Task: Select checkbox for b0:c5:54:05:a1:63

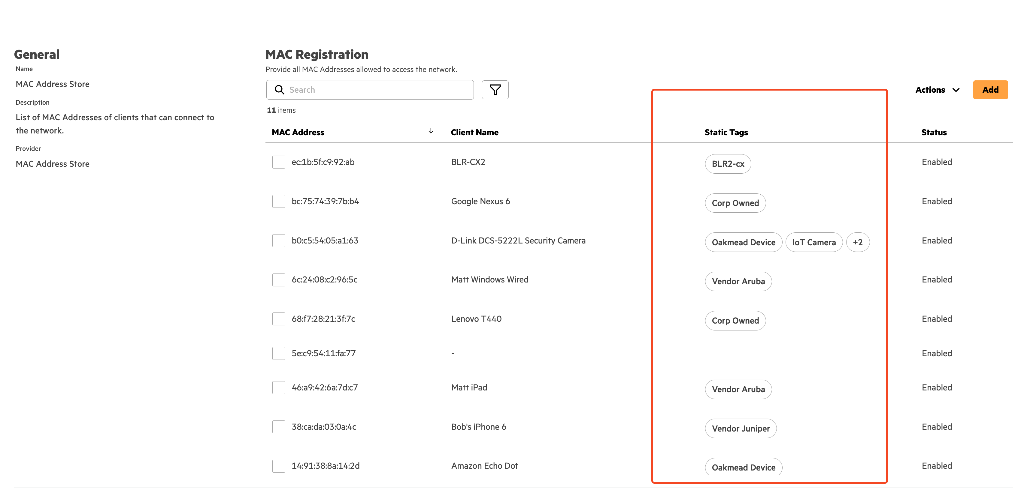Action: pyautogui.click(x=279, y=240)
